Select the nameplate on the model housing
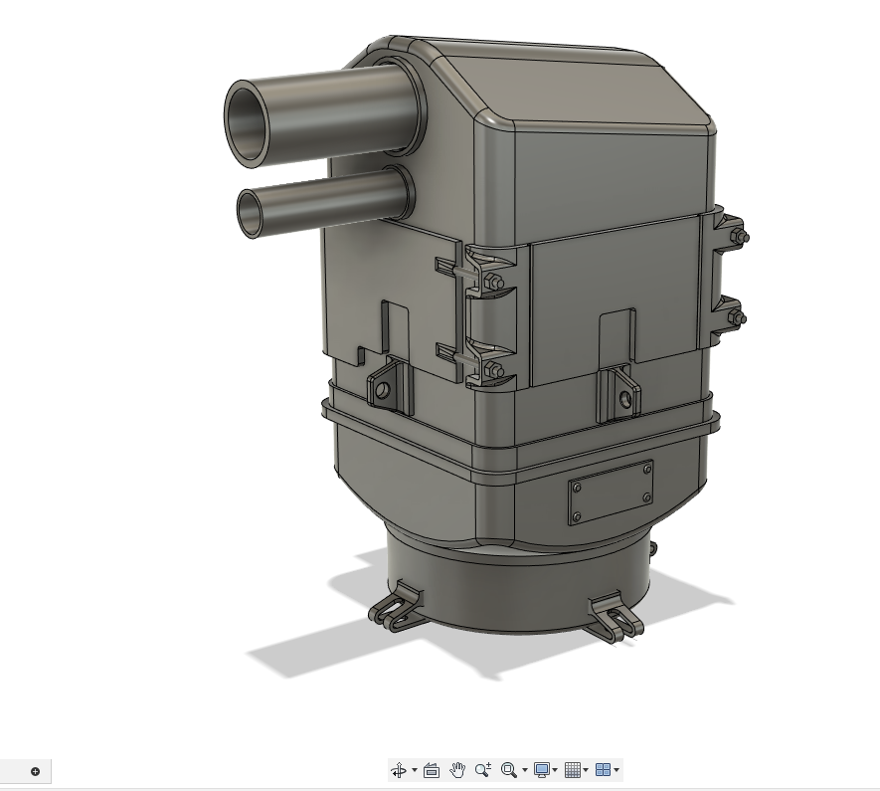 (611, 494)
